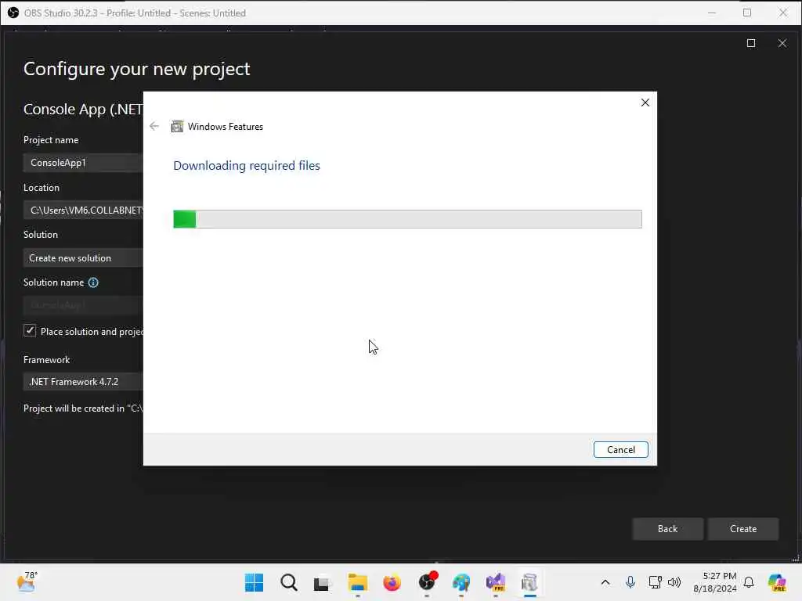This screenshot has width=802, height=601.
Task: Click the 'Downloading required files' heading
Action: (247, 166)
